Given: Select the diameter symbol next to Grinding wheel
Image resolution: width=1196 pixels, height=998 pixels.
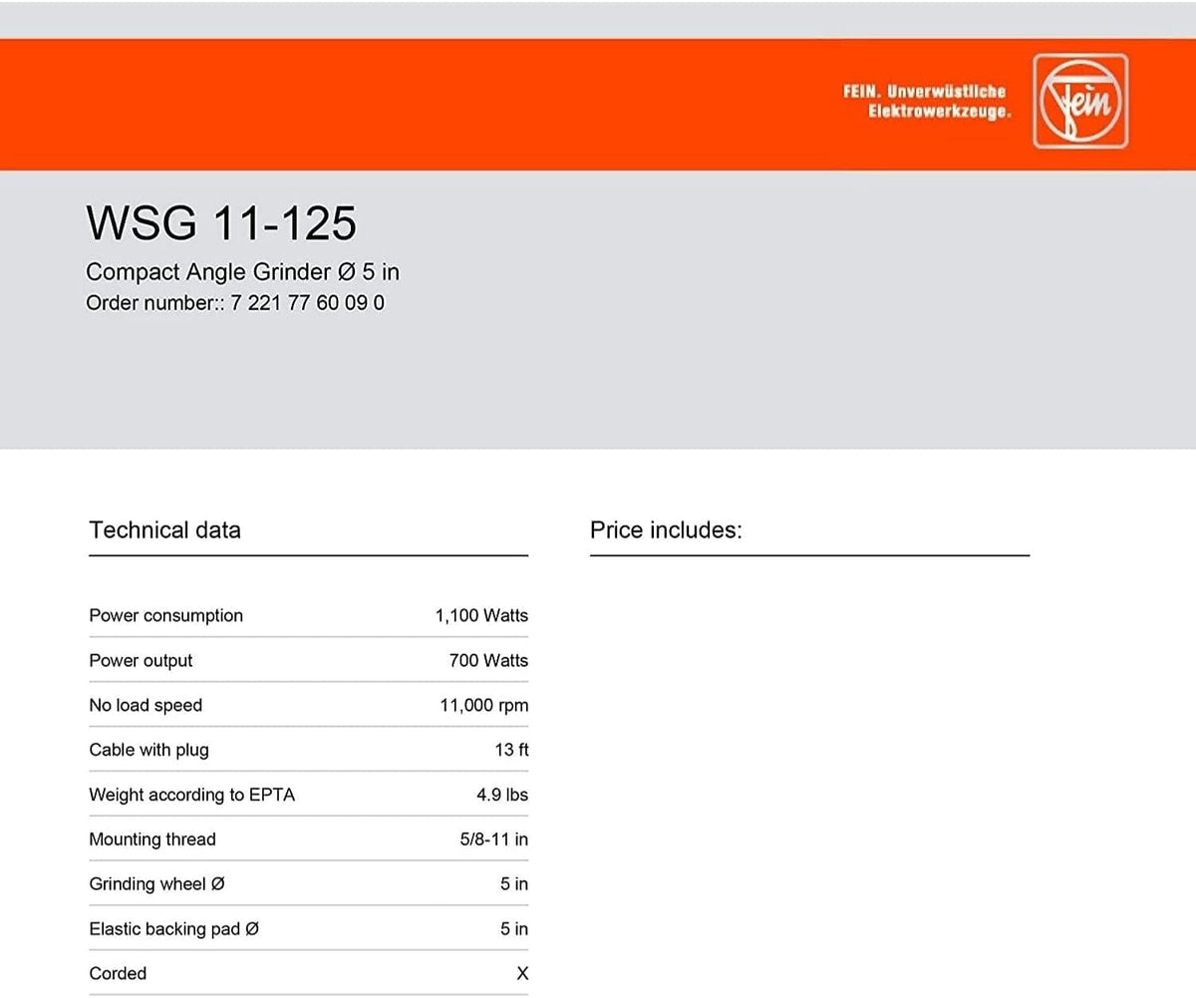Looking at the screenshot, I should click(219, 883).
